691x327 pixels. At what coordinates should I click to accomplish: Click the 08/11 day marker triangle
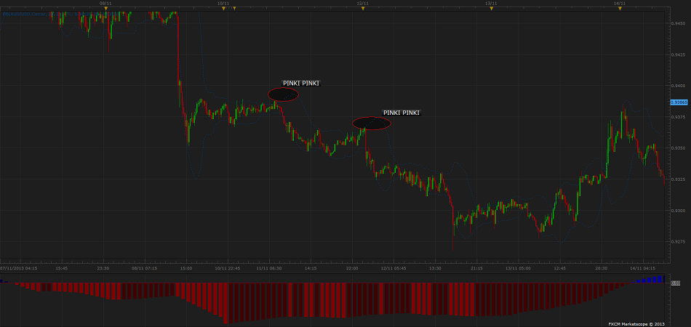[x=105, y=8]
